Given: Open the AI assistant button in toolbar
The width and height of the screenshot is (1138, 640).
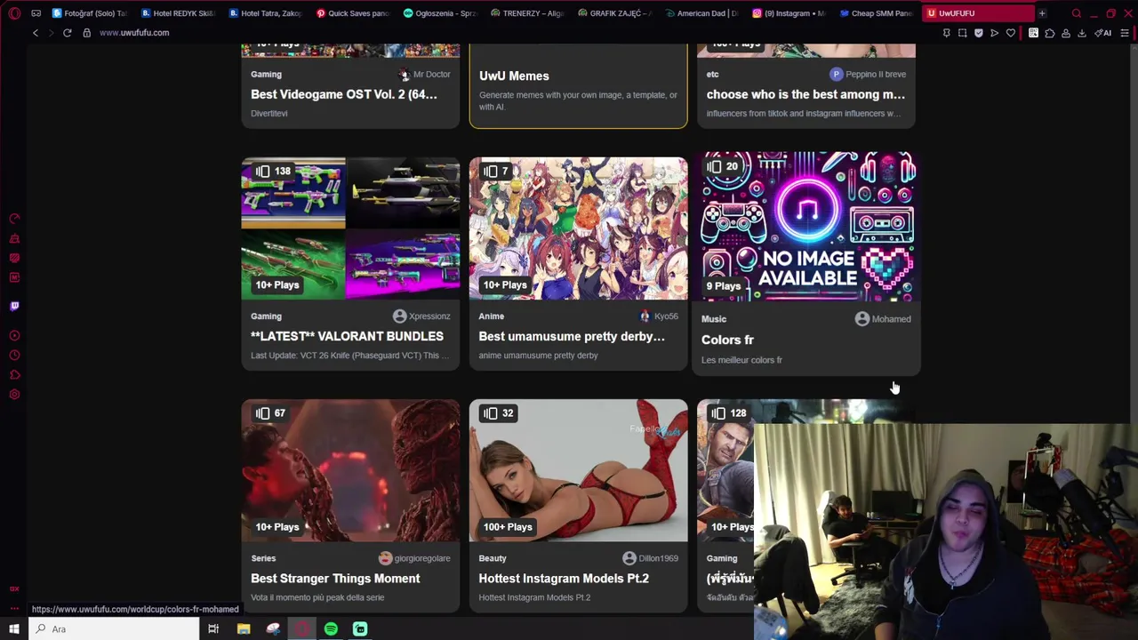Looking at the screenshot, I should 1102,33.
